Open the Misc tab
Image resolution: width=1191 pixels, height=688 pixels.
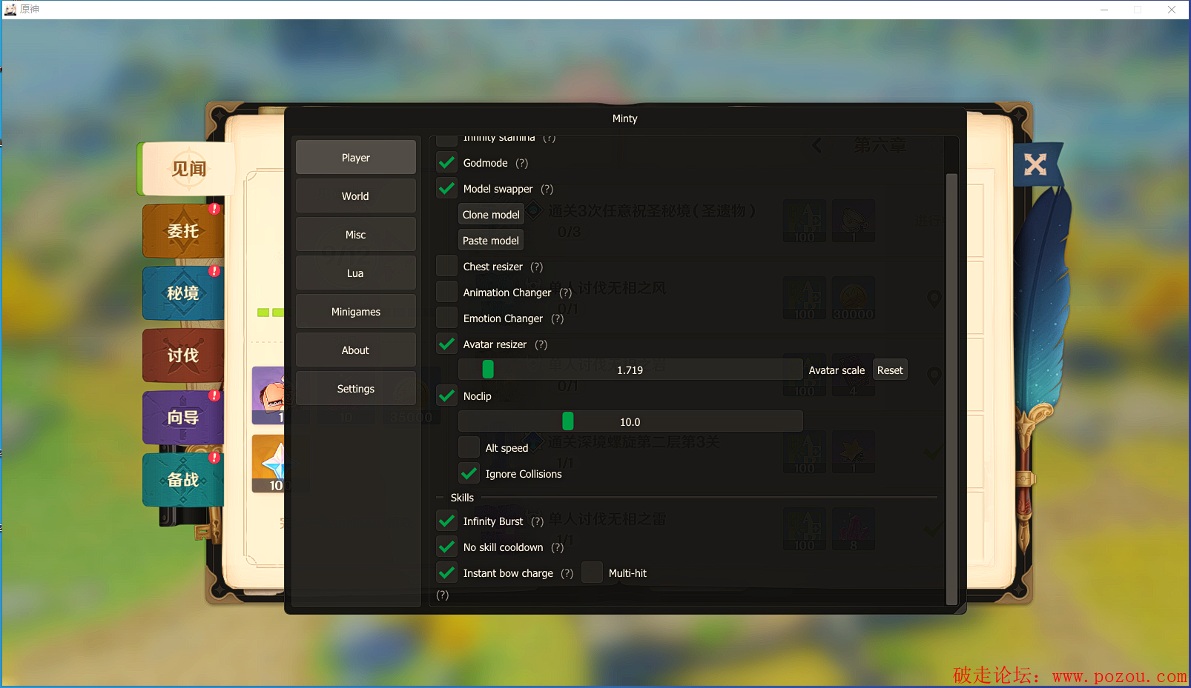tap(356, 235)
